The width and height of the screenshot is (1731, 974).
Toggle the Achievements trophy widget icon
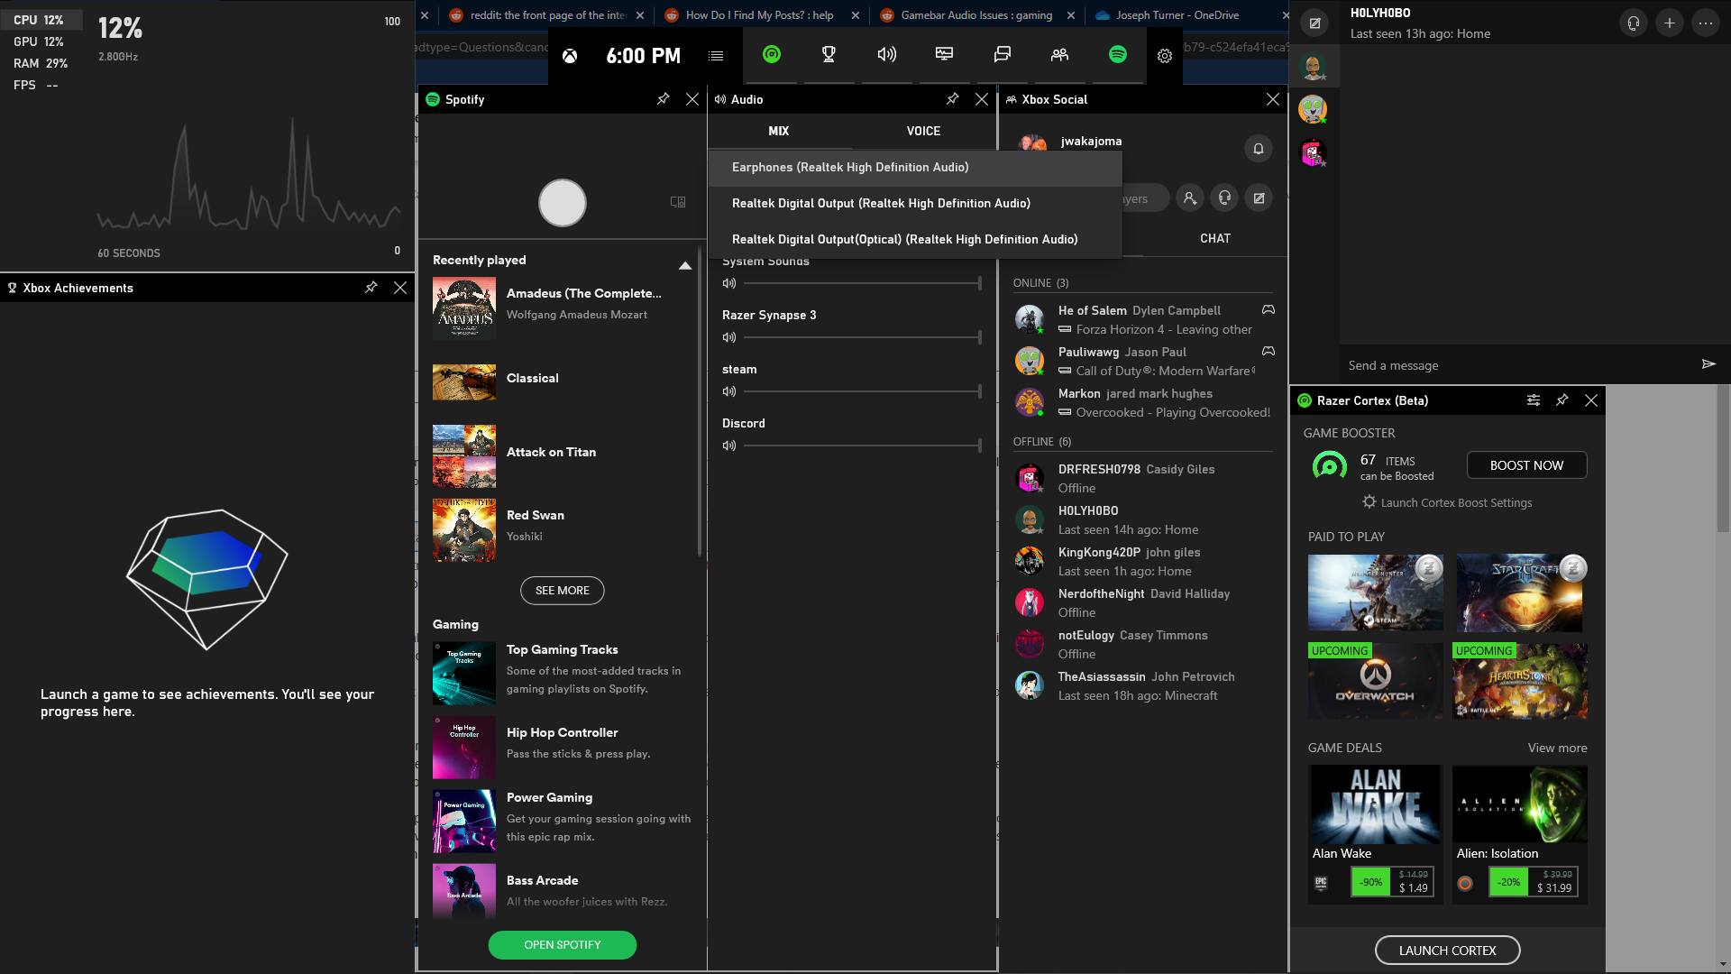pos(829,55)
